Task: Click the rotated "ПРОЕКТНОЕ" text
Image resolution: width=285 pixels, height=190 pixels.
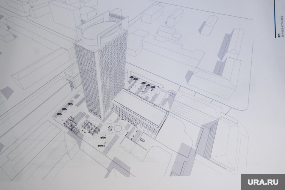Action: [x=282, y=27]
